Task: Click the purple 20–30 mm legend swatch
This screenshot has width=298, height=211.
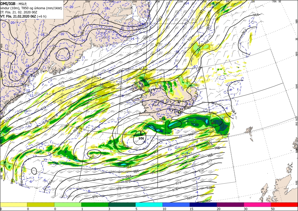Action: [x=230, y=204]
